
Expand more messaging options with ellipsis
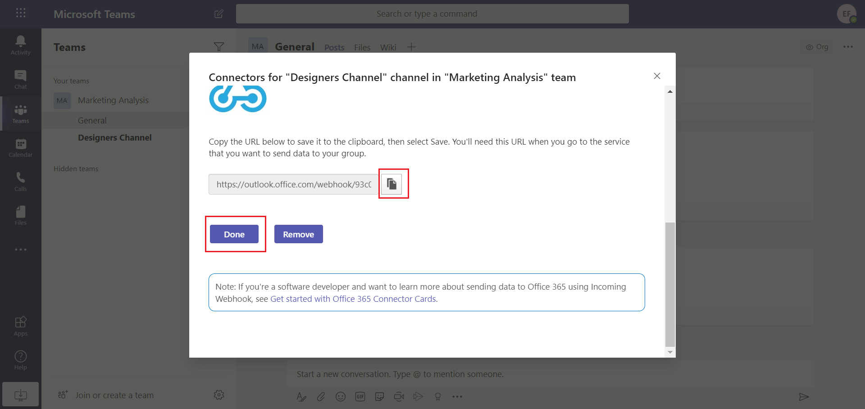[457, 397]
